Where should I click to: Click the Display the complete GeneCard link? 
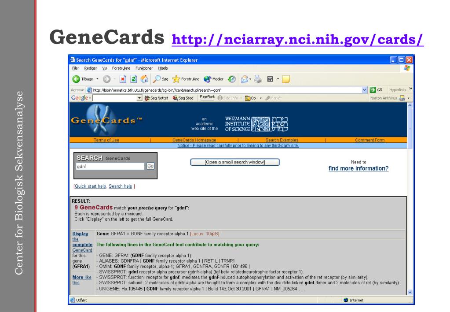pyautogui.click(x=82, y=242)
